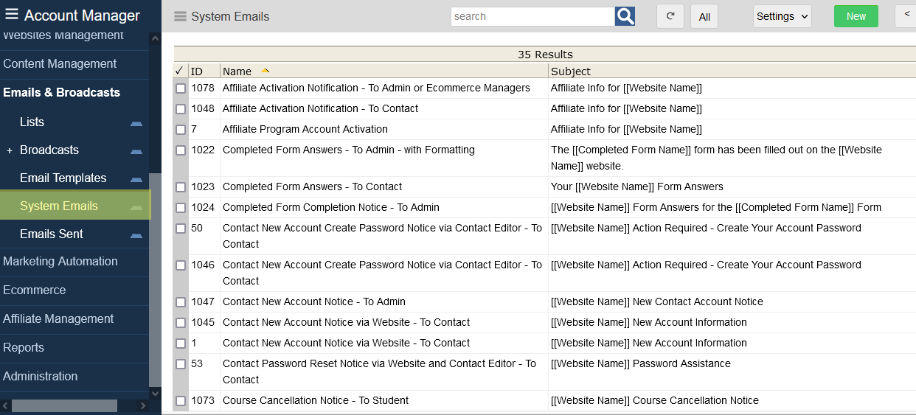Click the green New button
Screen dimensions: 916x415
(x=856, y=16)
